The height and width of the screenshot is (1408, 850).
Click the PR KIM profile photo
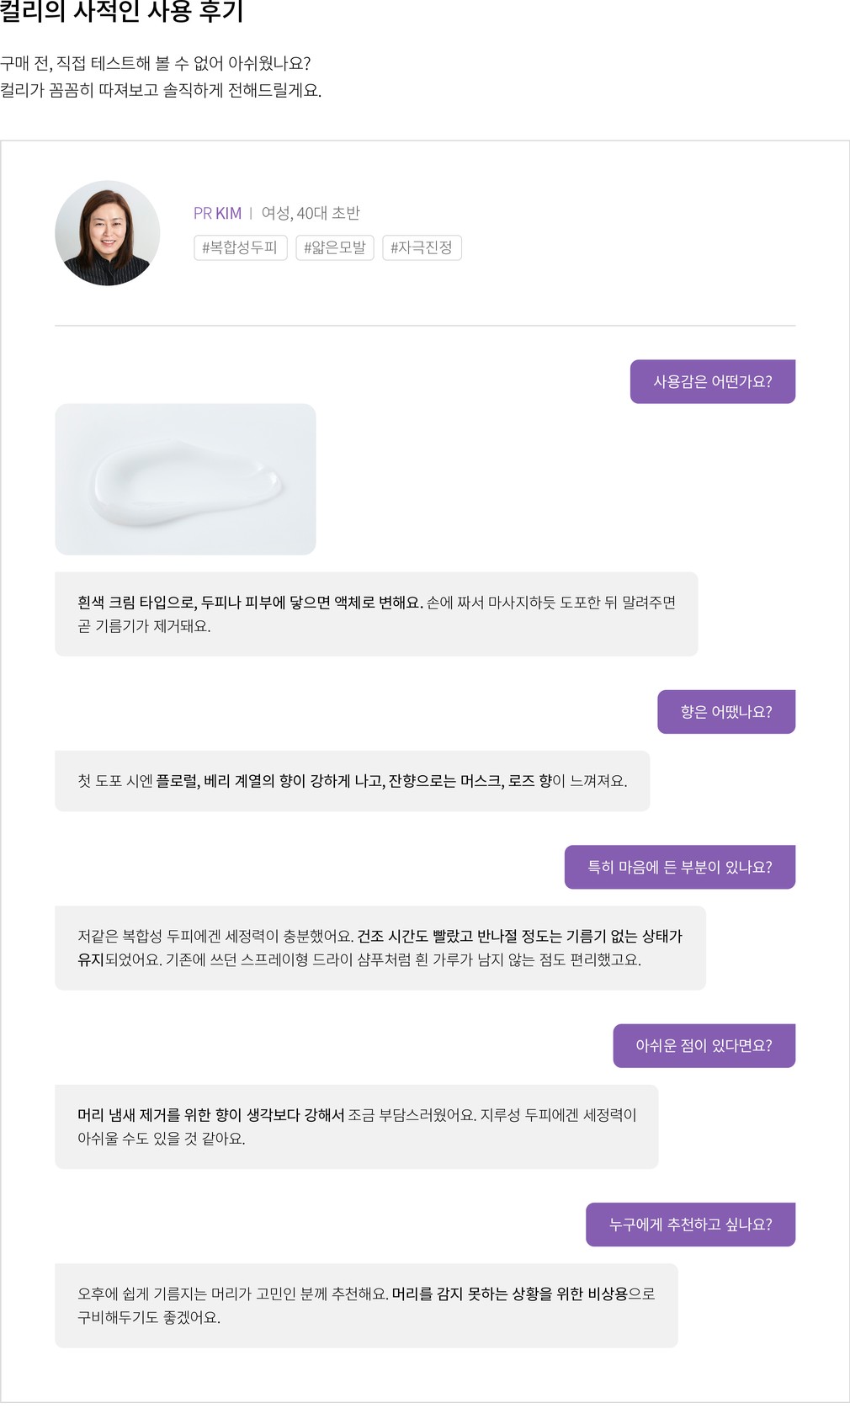pos(108,233)
